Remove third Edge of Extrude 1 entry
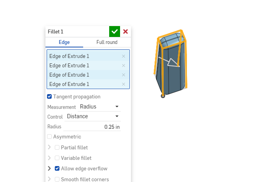The width and height of the screenshot is (272, 182). (x=124, y=75)
